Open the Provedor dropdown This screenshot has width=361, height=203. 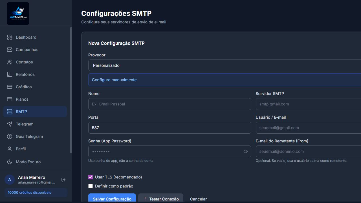click(x=224, y=65)
